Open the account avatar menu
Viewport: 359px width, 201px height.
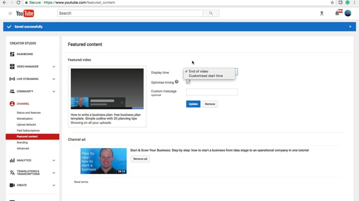pos(348,13)
